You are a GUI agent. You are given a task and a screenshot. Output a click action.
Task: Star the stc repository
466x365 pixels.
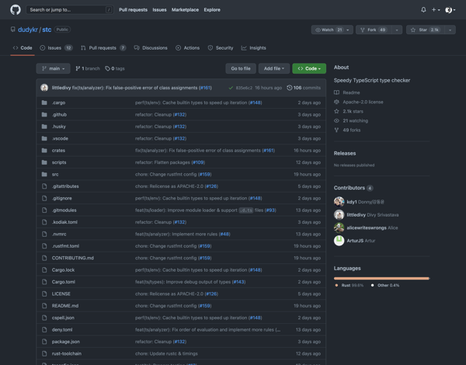pos(426,30)
